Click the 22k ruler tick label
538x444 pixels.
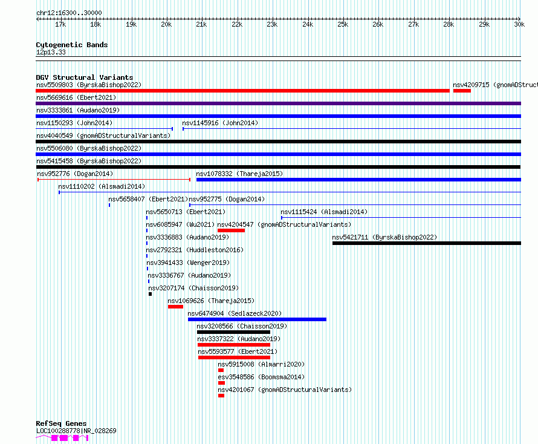pyautogui.click(x=237, y=24)
